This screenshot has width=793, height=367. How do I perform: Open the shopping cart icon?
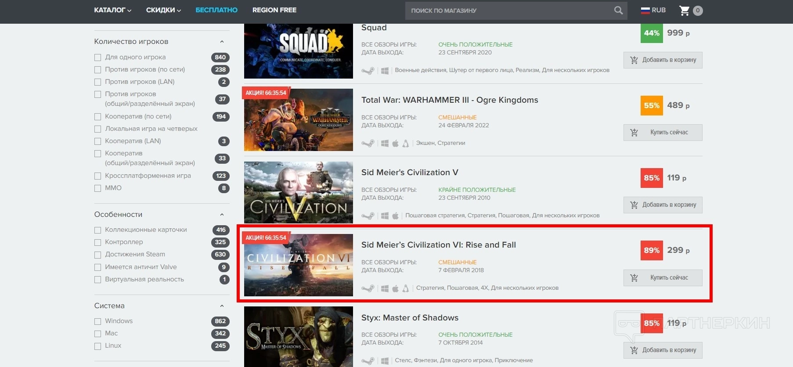(x=684, y=11)
